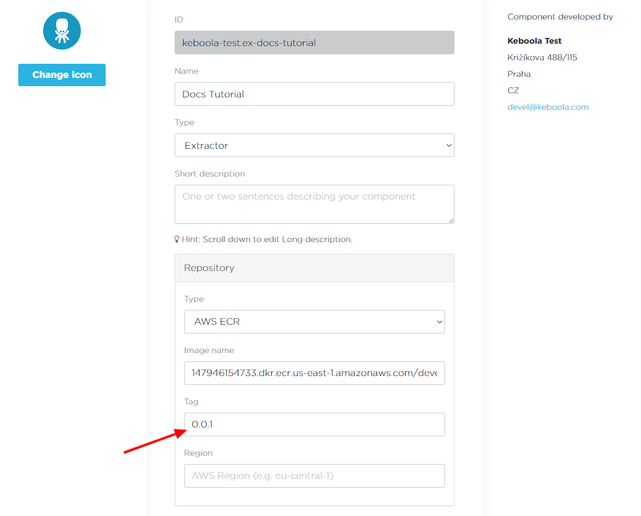Select the greyed-out ID field
Image resolution: width=641 pixels, height=516 pixels.
click(315, 43)
